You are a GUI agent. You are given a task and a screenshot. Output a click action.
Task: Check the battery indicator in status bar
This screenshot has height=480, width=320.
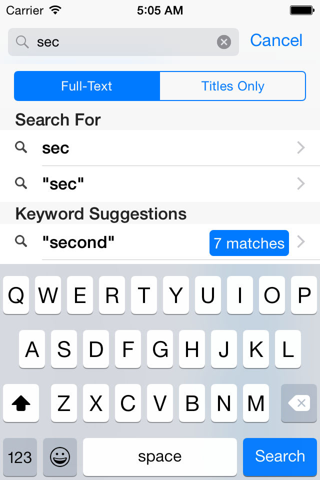coord(302,10)
